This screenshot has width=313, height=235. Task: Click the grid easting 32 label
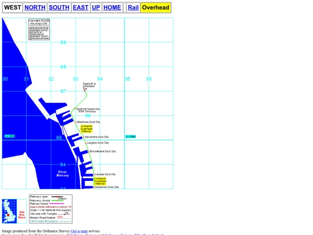coord(51,79)
